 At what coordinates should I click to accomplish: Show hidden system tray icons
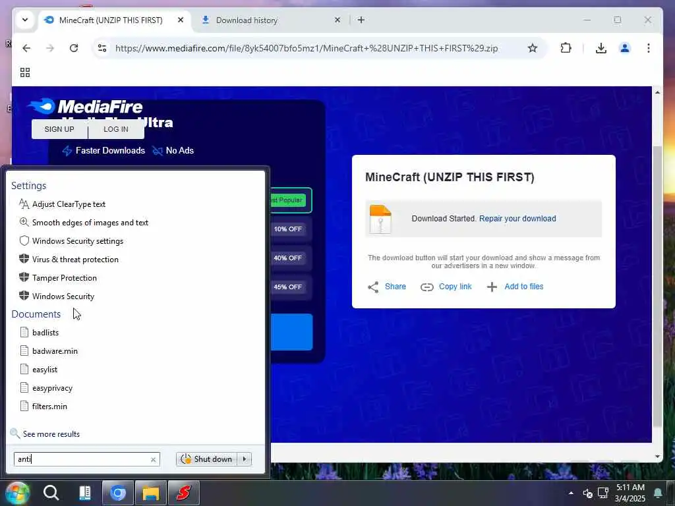tap(571, 493)
